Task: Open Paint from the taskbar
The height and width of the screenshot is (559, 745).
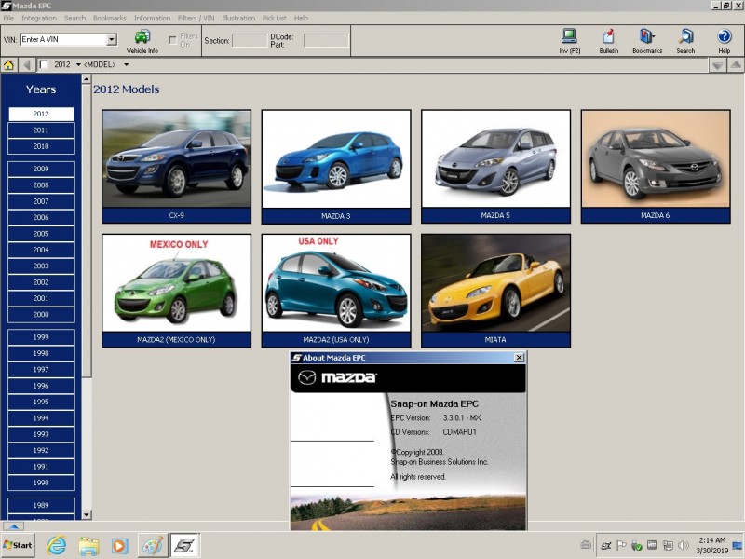Action: tap(153, 546)
